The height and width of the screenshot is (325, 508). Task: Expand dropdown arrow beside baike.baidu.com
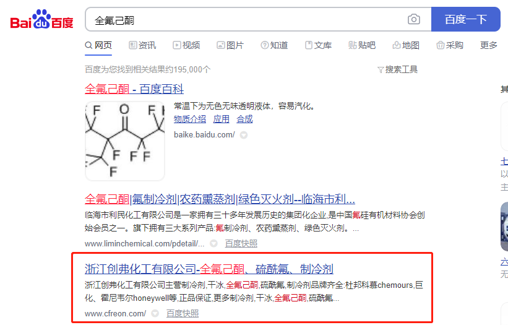click(244, 135)
